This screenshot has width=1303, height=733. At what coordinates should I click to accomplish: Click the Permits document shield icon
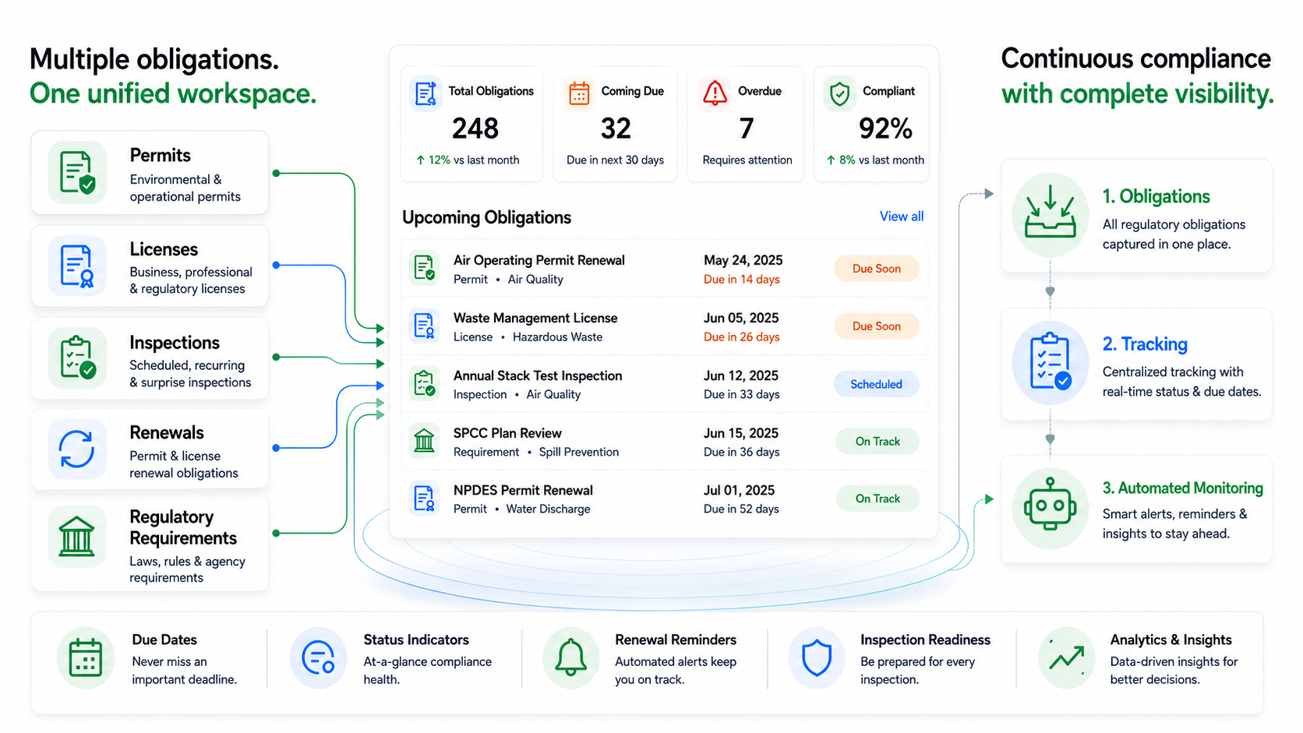tap(77, 173)
